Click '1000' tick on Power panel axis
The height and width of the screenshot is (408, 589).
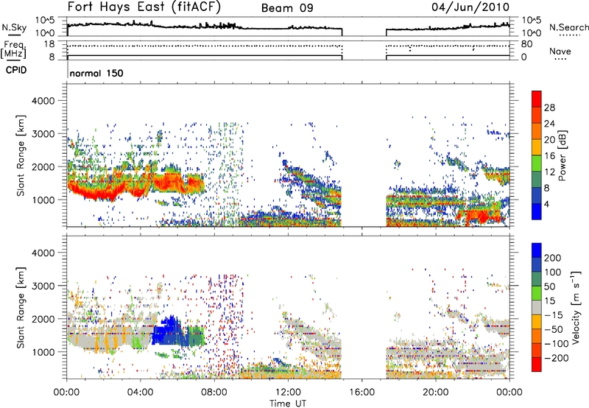(x=43, y=200)
